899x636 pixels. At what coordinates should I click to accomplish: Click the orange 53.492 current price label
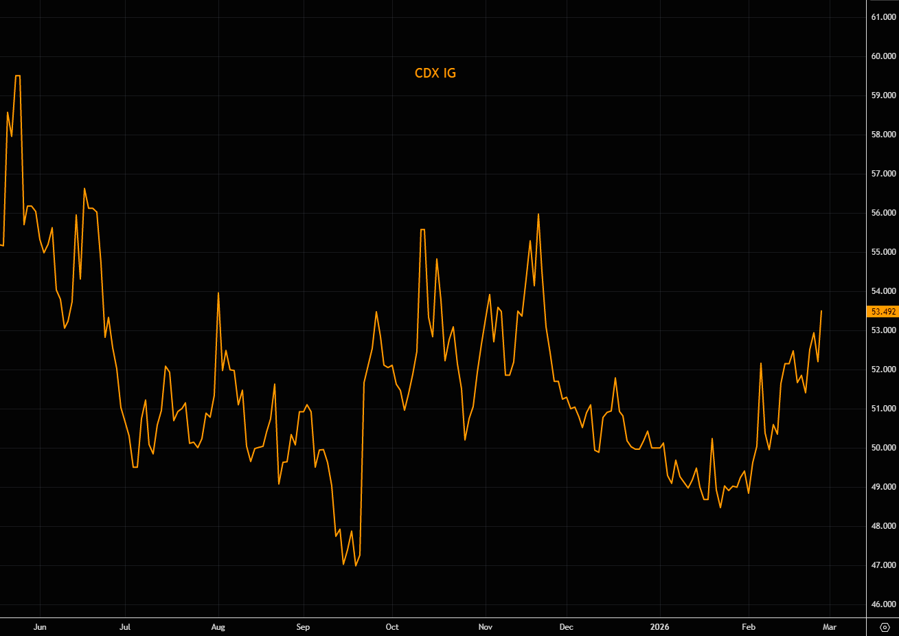coord(883,312)
